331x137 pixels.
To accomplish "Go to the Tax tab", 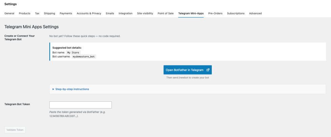I will pyautogui.click(x=37, y=13).
